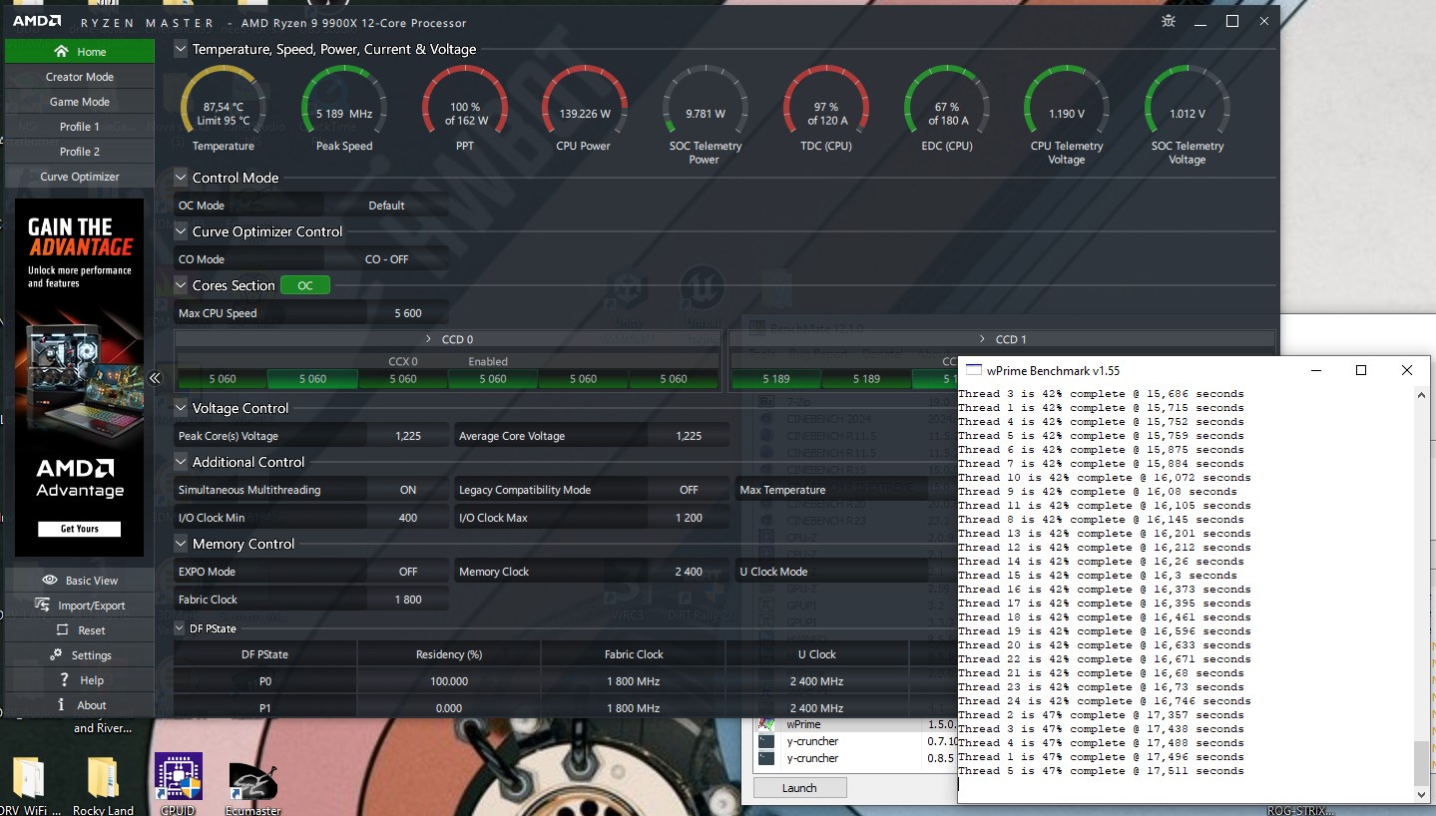Click the Max Temperature label
The width and height of the screenshot is (1436, 816).
(x=782, y=490)
